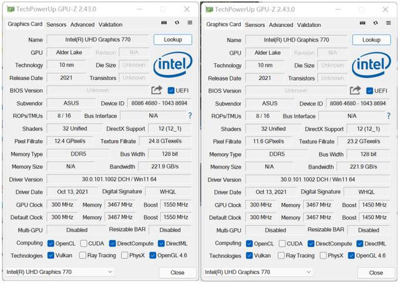
Task: Click the GPU-Z app icon in left title bar
Action: (11, 9)
